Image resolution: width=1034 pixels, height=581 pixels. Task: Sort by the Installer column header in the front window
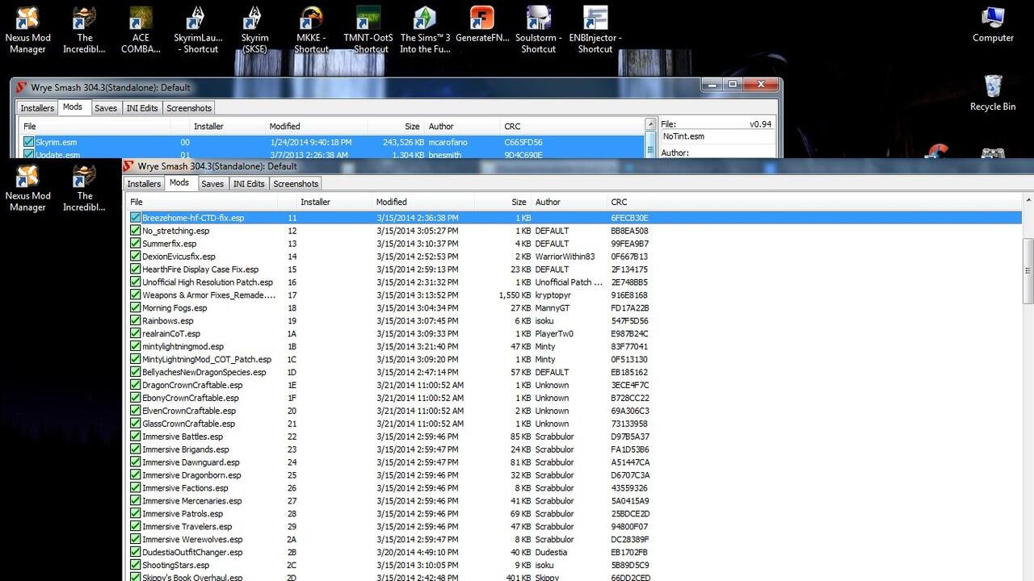point(334,202)
